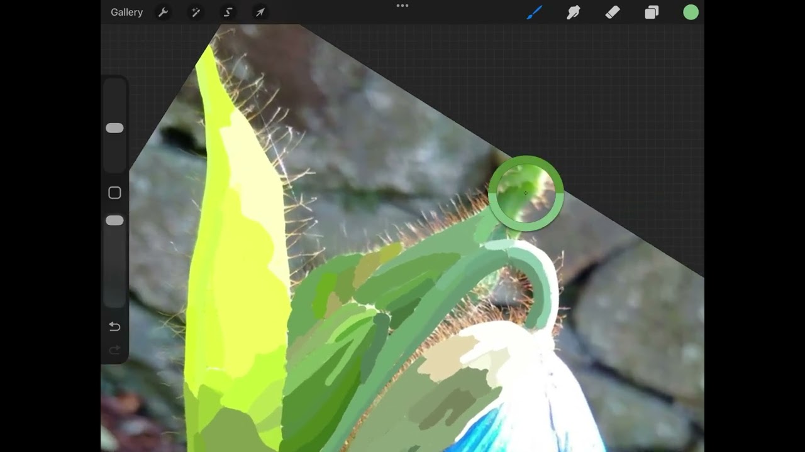
Task: Select the Eraser tool
Action: tap(613, 13)
